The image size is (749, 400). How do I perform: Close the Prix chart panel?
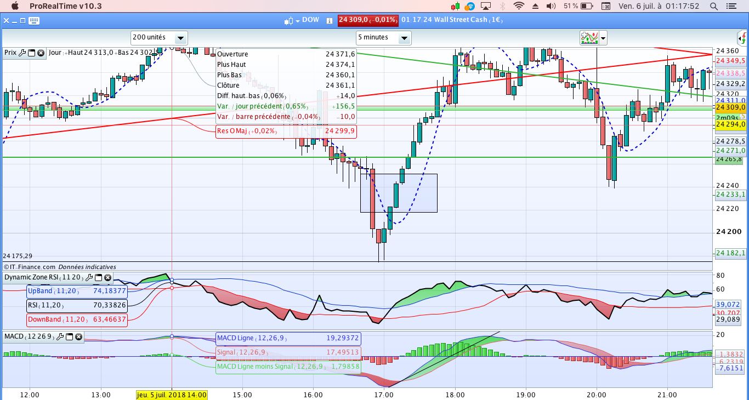41,53
